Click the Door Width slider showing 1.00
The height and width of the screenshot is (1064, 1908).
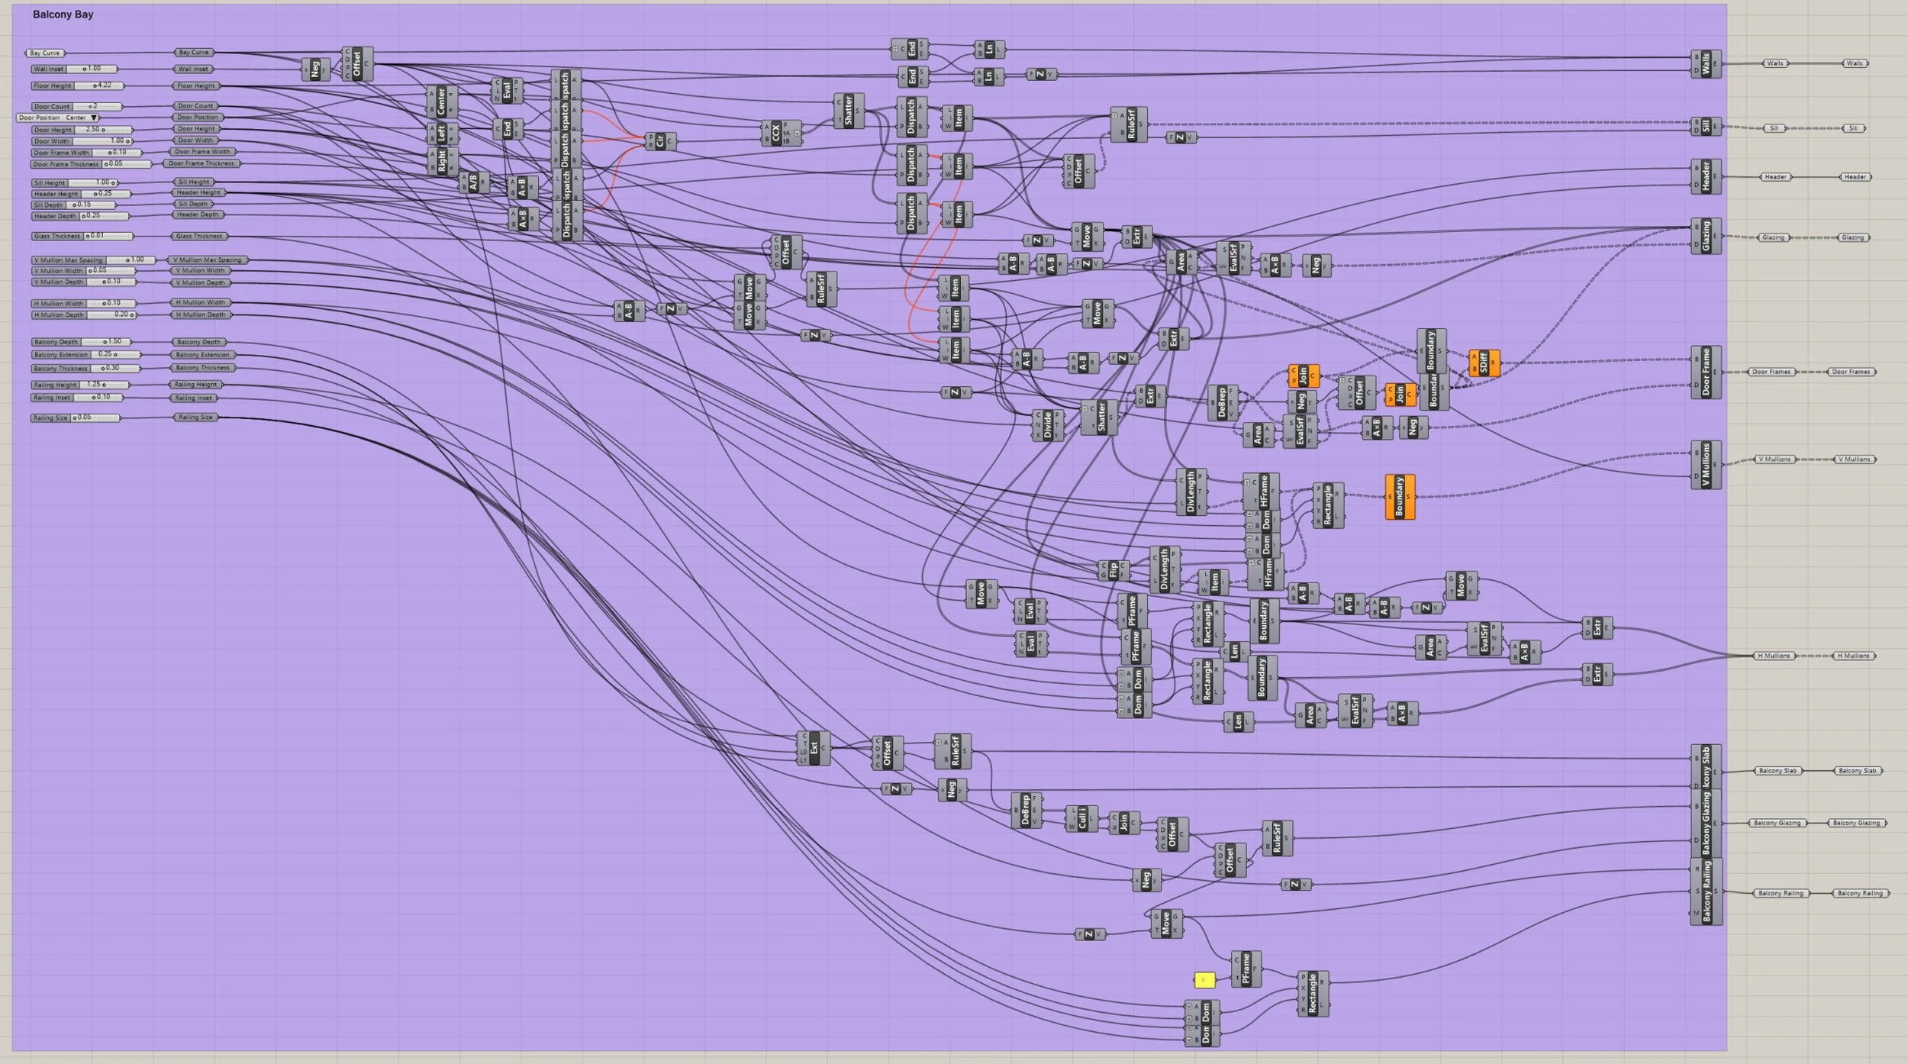pyautogui.click(x=82, y=141)
